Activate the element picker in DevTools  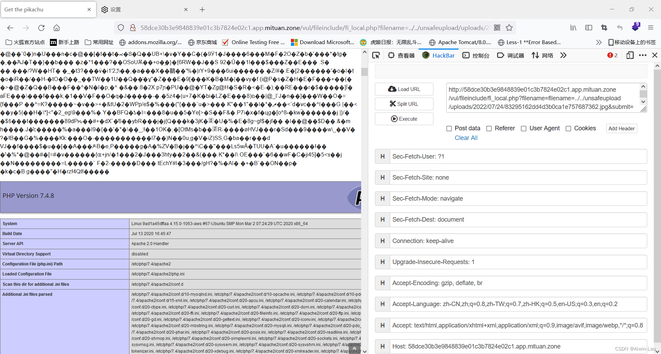pos(376,55)
